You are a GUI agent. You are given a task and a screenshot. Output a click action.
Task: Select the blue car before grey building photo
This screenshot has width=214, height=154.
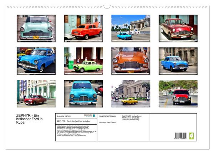click(x=178, y=61)
